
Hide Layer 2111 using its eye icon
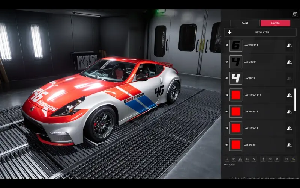pos(227,45)
